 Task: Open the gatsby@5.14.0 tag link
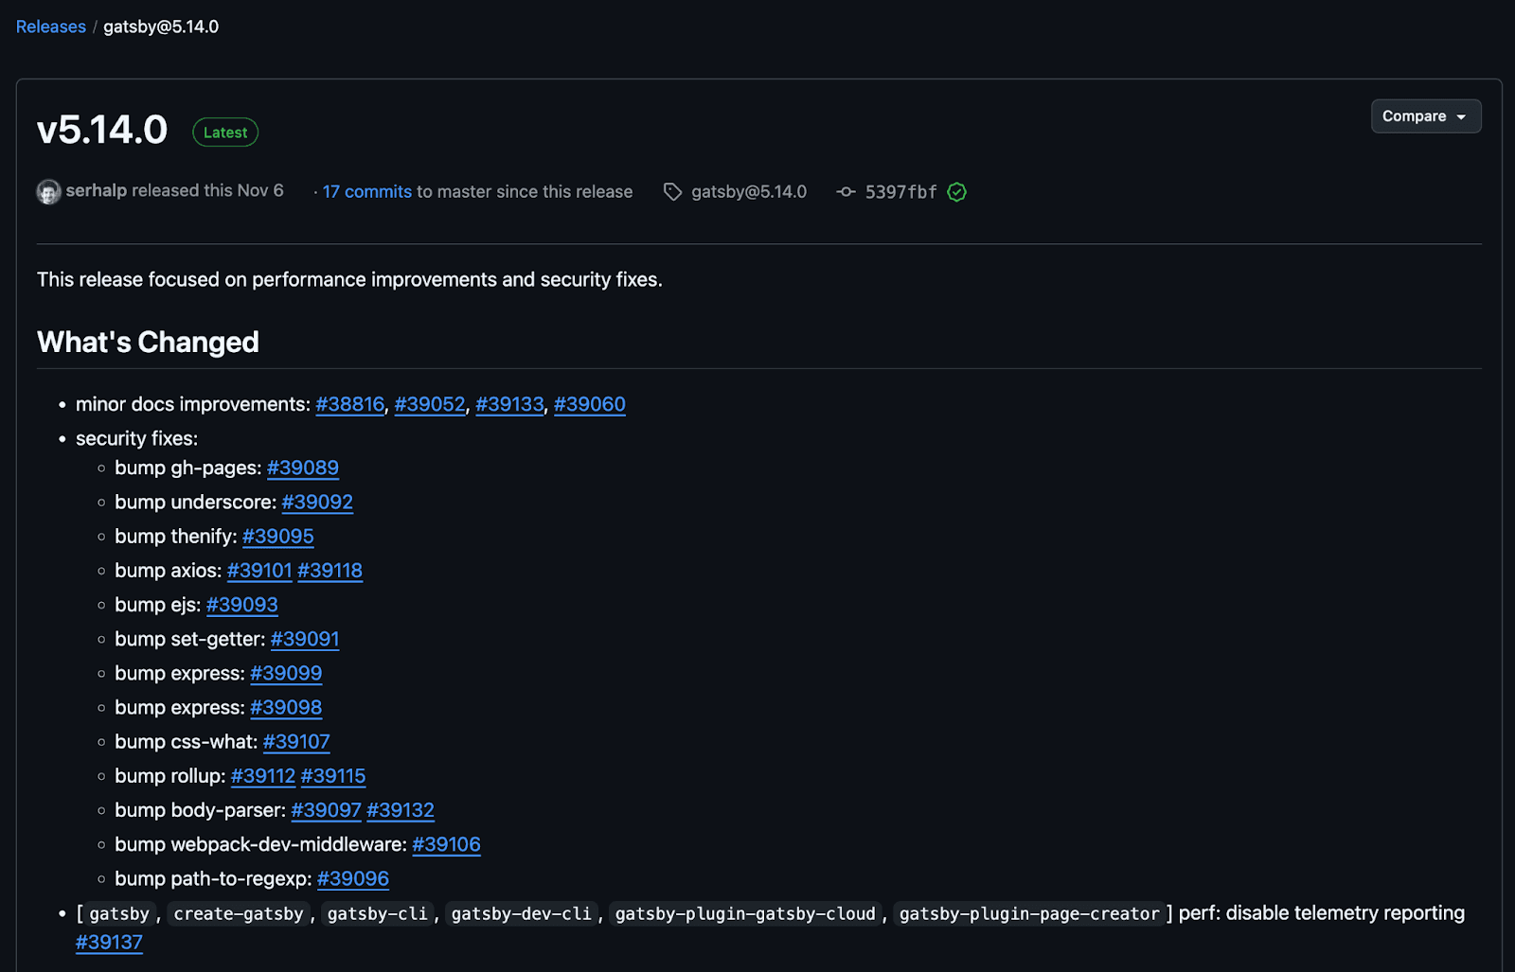(x=749, y=191)
